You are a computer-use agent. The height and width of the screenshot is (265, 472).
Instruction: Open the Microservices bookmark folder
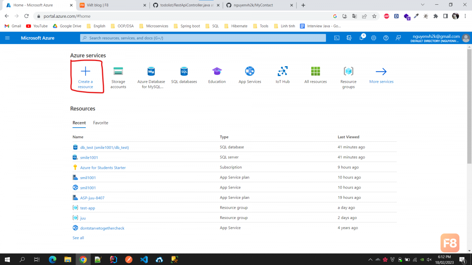[153, 26]
